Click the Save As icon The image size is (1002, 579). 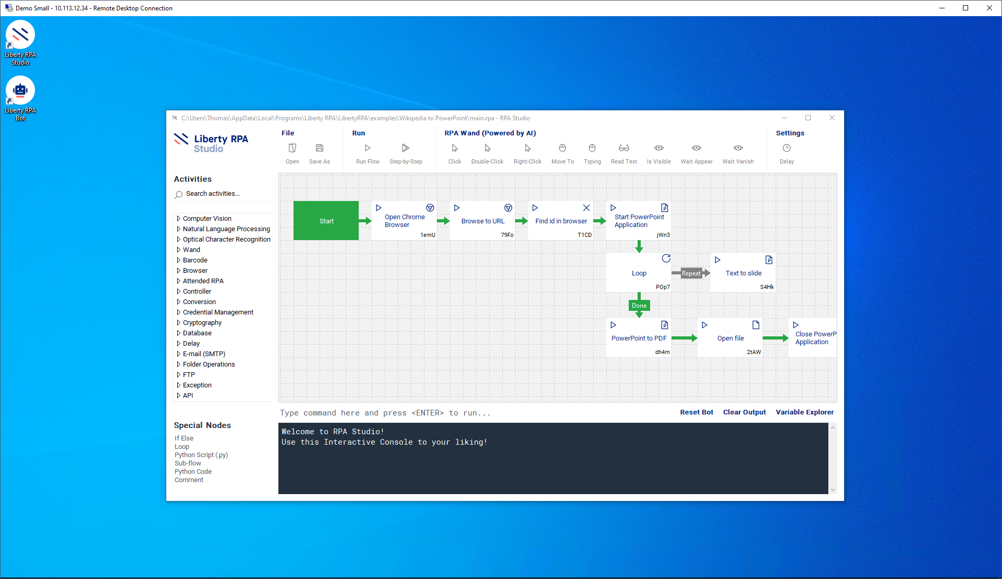(x=320, y=148)
